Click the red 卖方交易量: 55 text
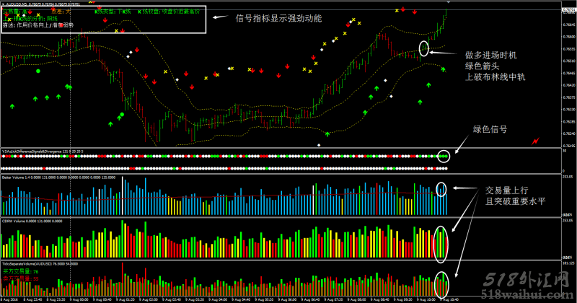 21,278
